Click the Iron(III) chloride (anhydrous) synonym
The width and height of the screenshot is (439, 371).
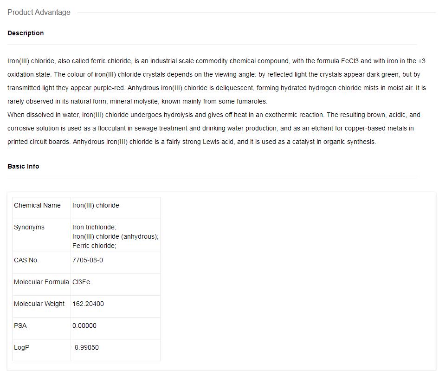[x=115, y=236]
